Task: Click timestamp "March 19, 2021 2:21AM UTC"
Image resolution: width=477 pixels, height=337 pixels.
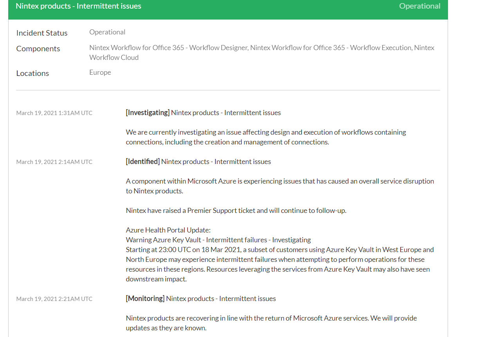Action: tap(54, 299)
